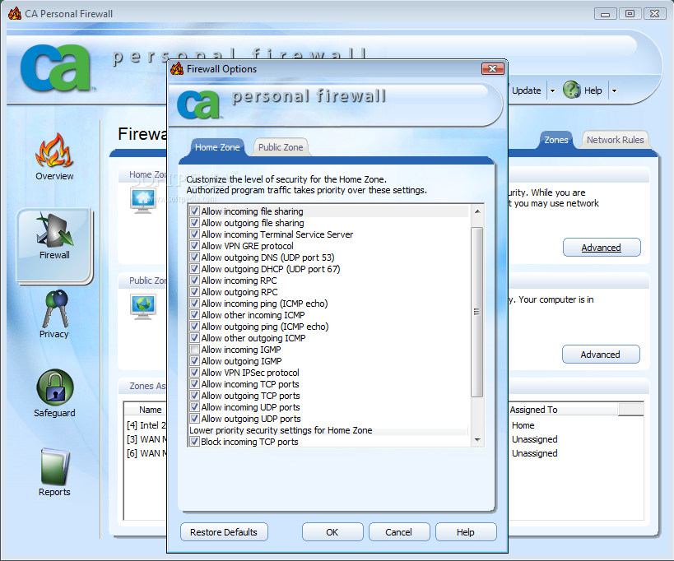Toggle Allow other incoming ICMP

(194, 315)
